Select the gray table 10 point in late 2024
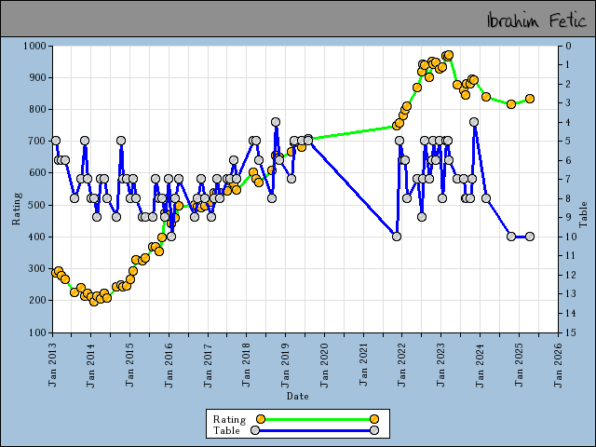Screen dimensions: 596x447 click(511, 237)
